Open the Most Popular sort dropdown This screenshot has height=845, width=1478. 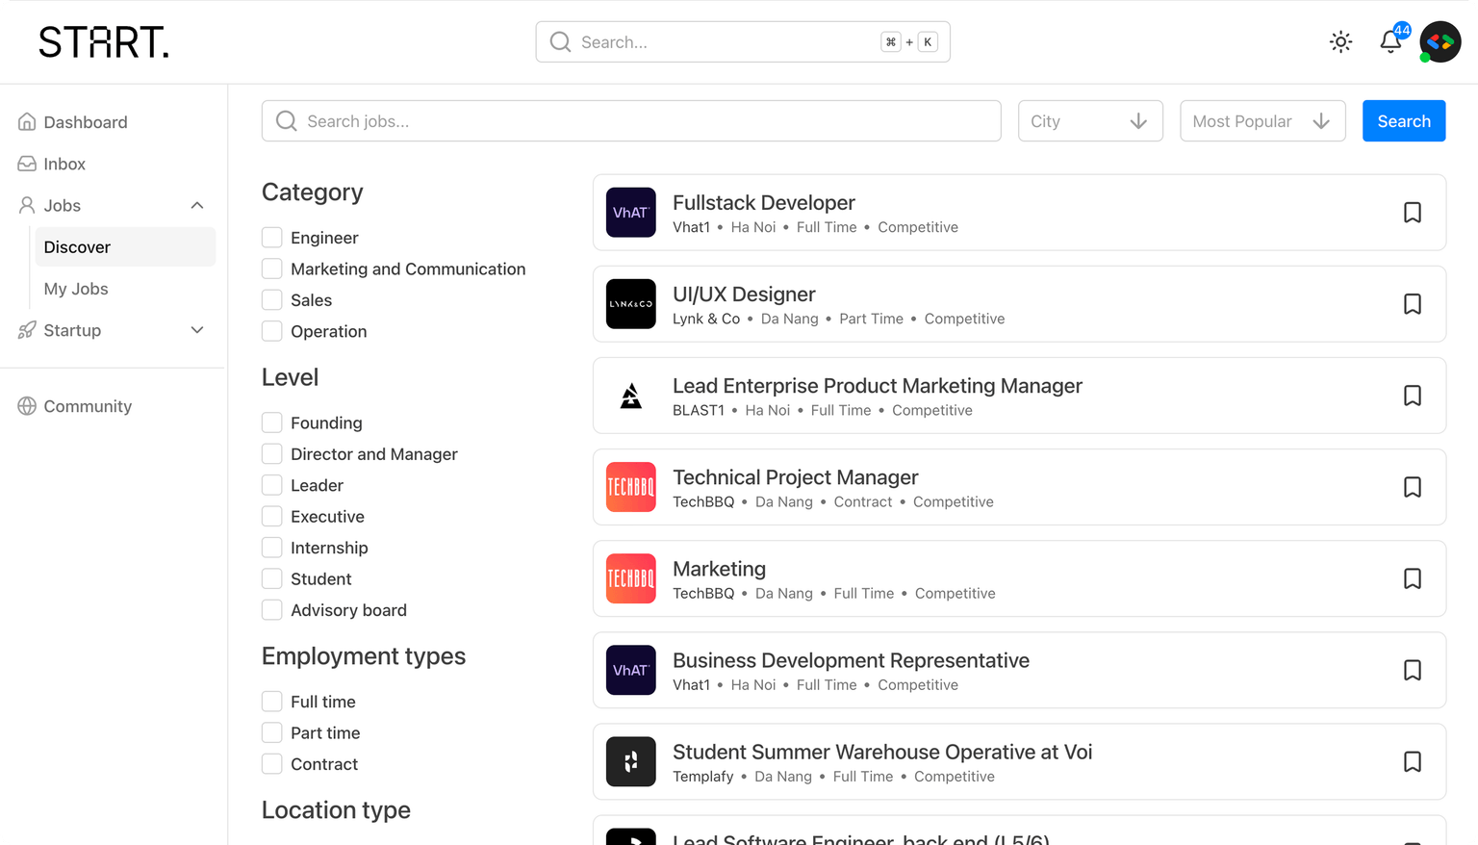(x=1261, y=121)
